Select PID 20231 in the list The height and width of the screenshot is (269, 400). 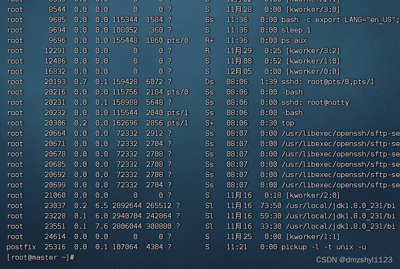55,102
